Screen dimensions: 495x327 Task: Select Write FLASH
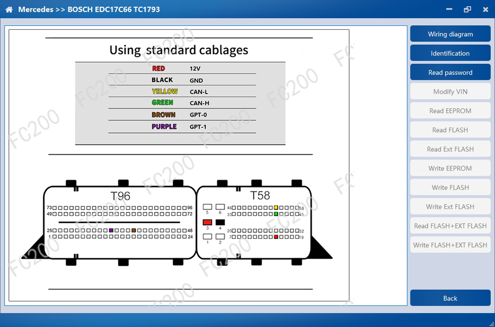coord(450,188)
